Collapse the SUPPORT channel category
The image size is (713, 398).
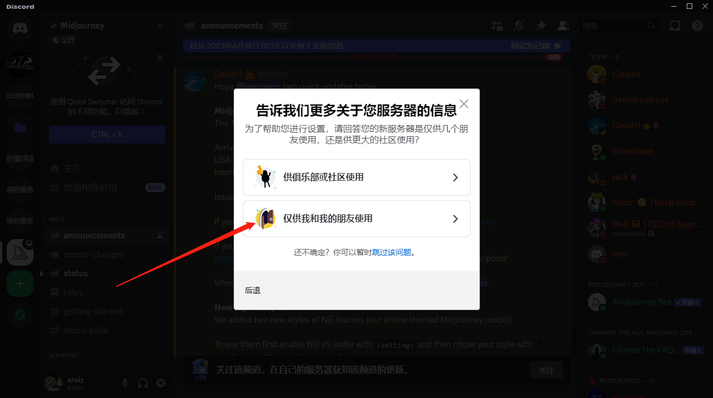[61, 356]
